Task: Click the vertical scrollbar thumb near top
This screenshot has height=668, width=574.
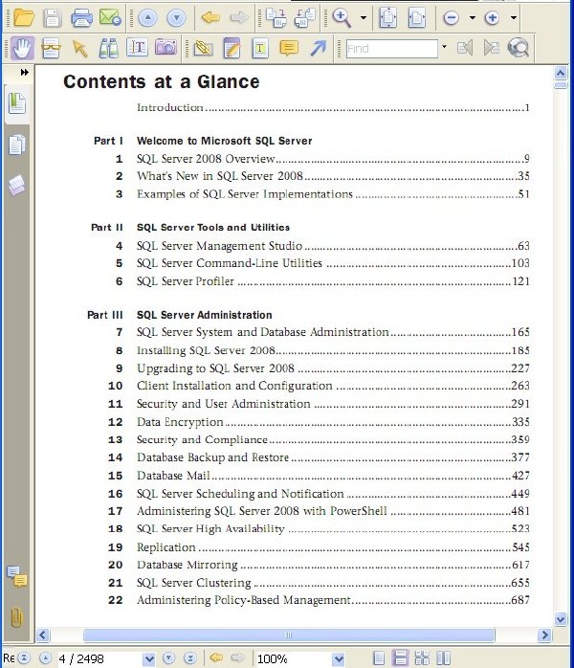Action: [561, 85]
